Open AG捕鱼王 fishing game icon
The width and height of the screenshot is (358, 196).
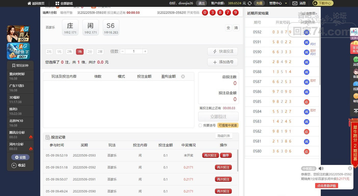[x=18, y=51]
